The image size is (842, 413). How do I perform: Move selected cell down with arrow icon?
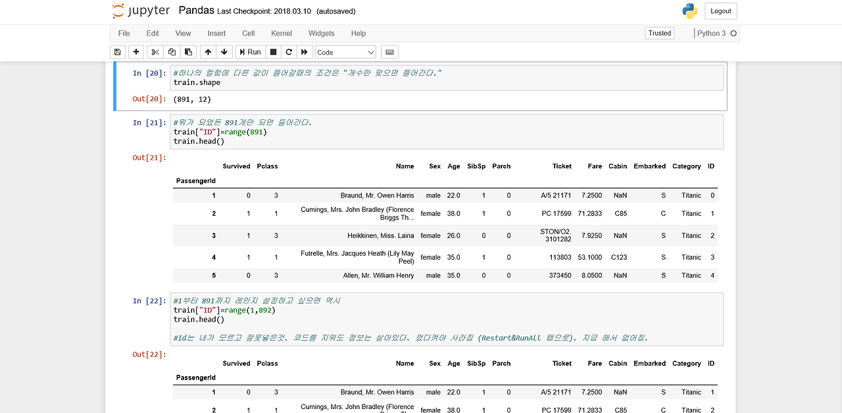pyautogui.click(x=224, y=52)
